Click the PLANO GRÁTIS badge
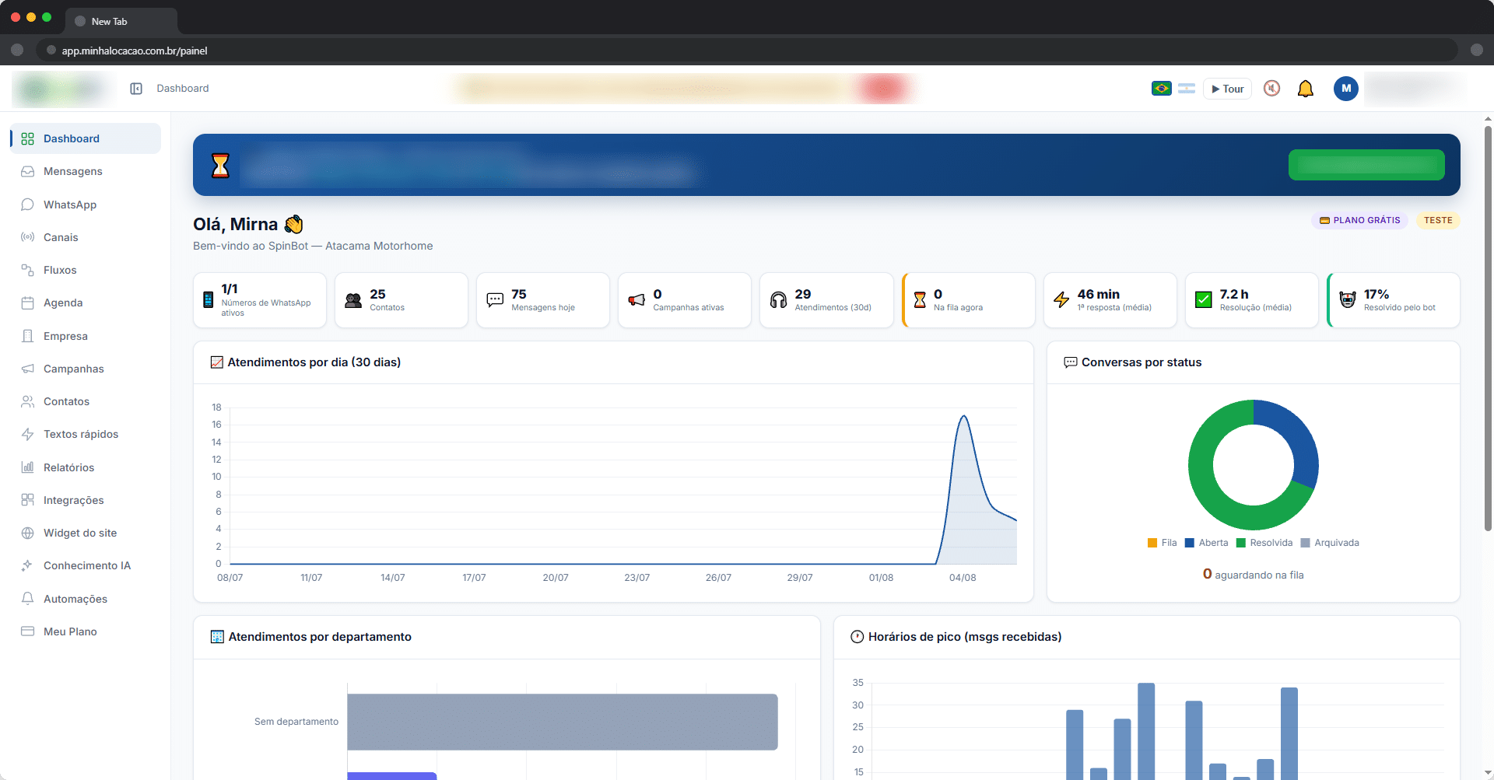1494x780 pixels. coord(1359,220)
